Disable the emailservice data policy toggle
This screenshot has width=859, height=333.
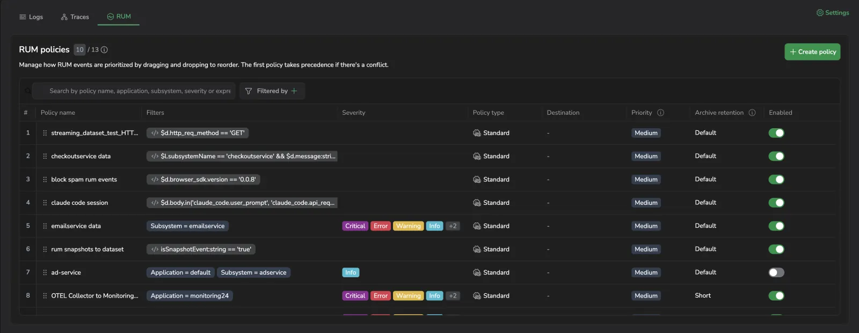coord(776,226)
